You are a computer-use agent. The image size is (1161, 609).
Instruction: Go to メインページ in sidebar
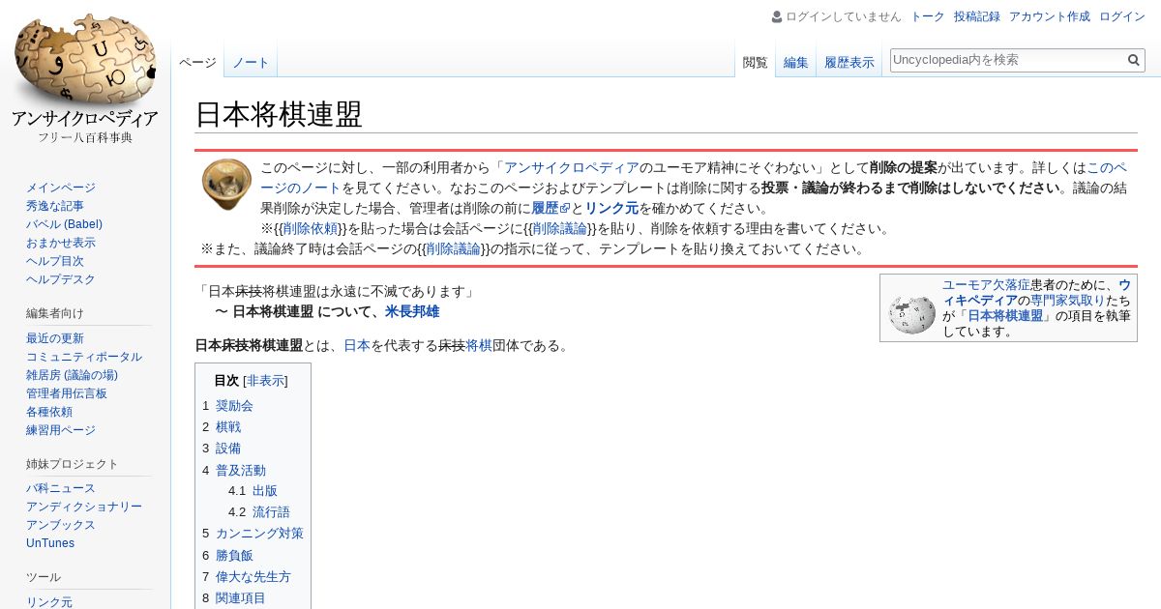point(61,188)
